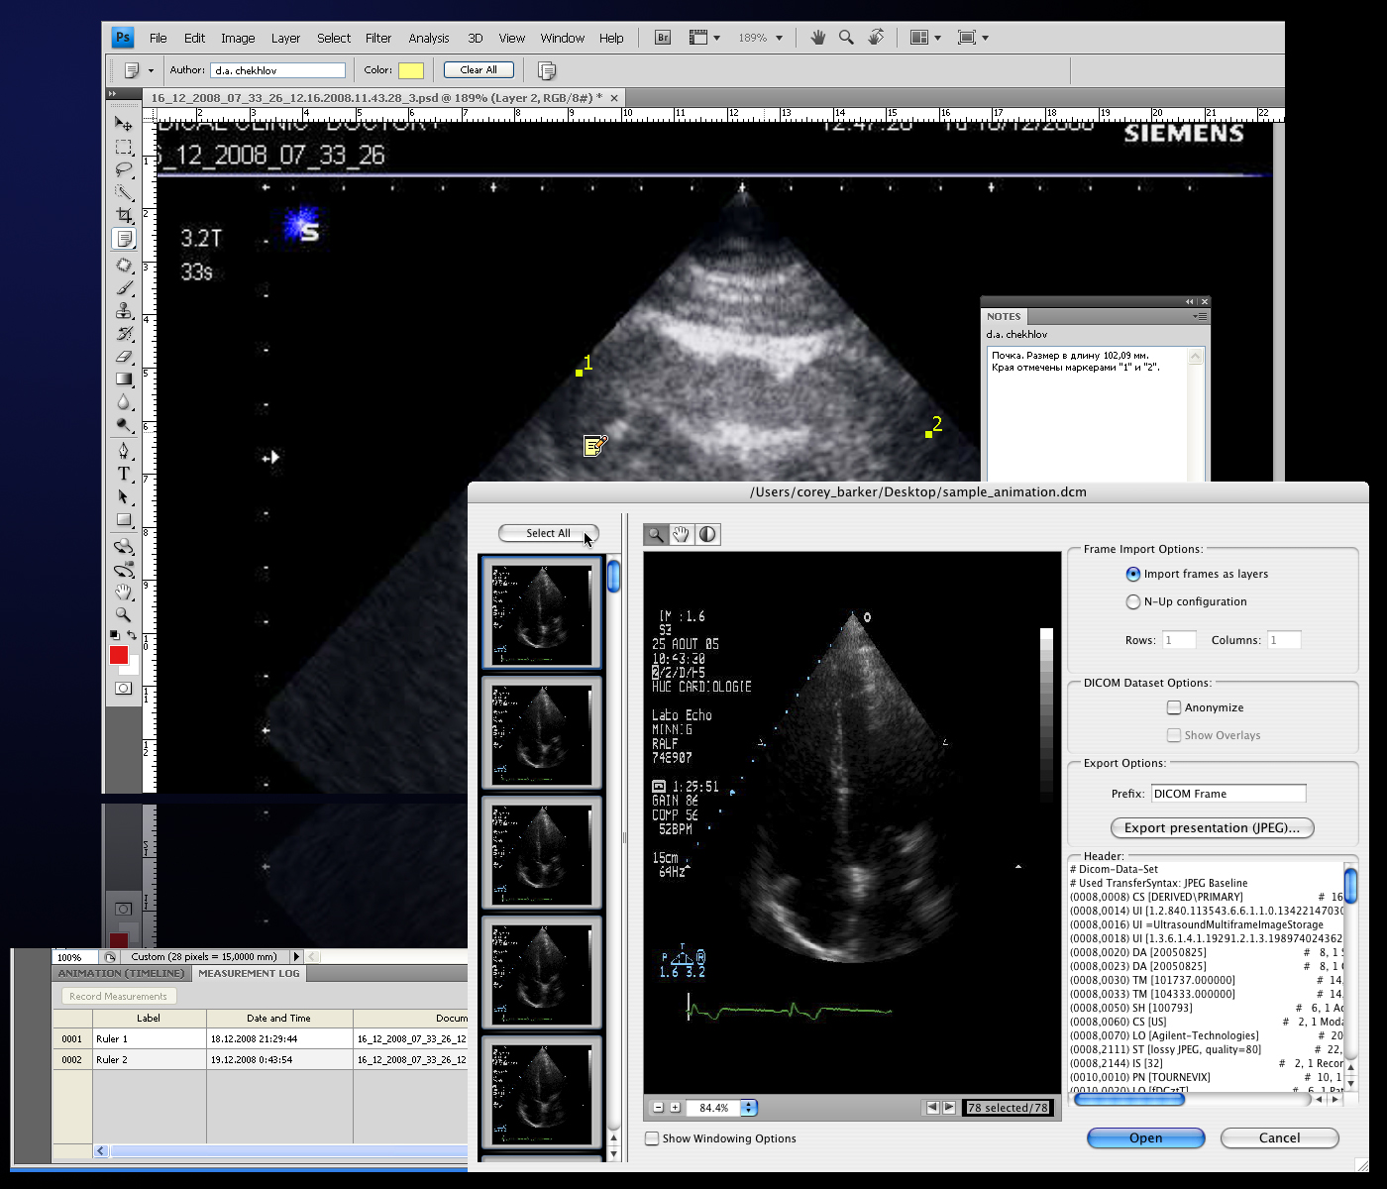This screenshot has height=1189, width=1387.
Task: Open the Analysis menu
Action: click(x=428, y=38)
